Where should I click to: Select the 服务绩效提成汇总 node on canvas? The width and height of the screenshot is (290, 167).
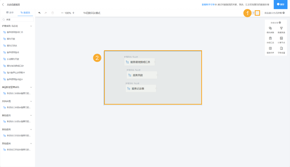click(139, 62)
